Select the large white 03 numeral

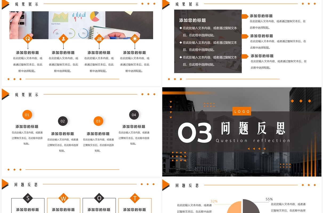[195, 133]
